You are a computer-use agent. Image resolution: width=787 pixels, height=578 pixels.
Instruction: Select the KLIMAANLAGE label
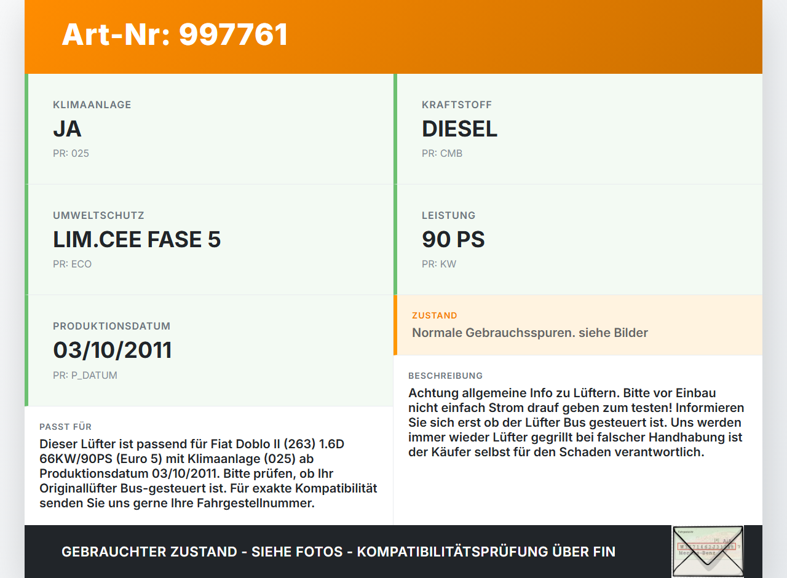(x=92, y=105)
